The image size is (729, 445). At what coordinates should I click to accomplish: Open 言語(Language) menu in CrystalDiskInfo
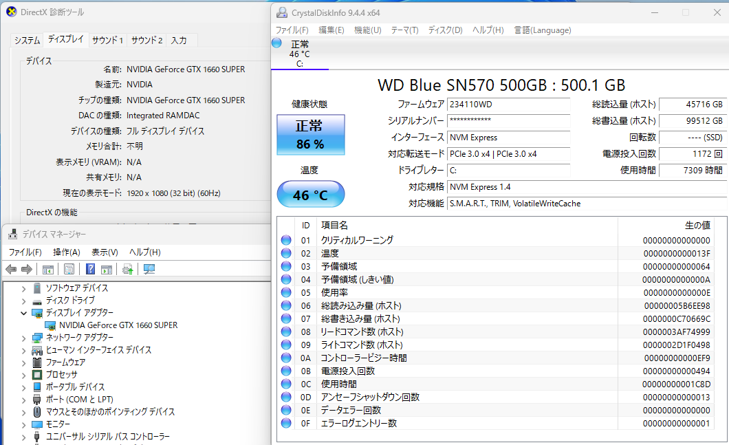[543, 30]
